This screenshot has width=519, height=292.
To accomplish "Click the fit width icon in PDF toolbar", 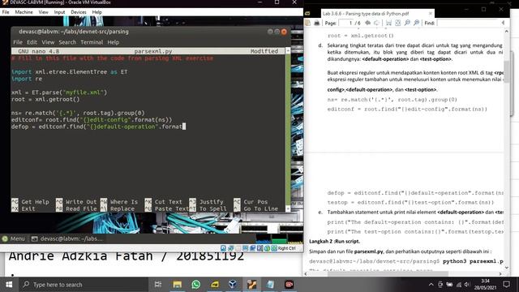I will coord(389,23).
